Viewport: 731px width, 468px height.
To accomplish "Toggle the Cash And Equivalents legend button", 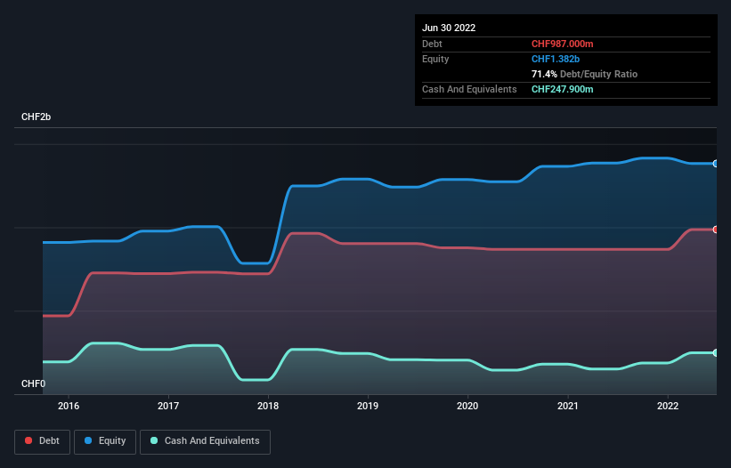I will tap(205, 441).
